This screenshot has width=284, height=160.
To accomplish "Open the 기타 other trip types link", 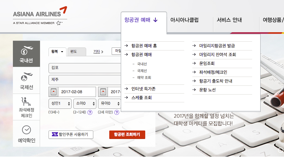I will click(x=98, y=52).
